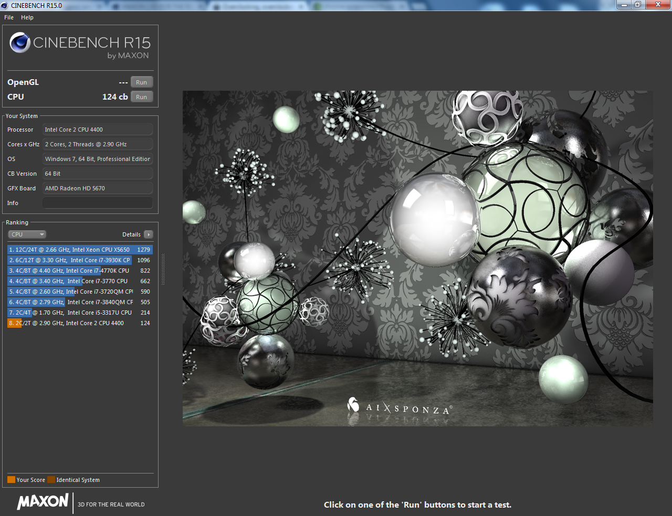Viewport: 672px width, 516px height.
Task: Select the Cores x GHz field value
Action: point(98,144)
